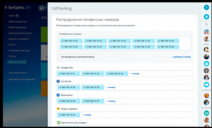Select Контакт-центр in left menu
This screenshot has height=128, width=212.
pyautogui.click(x=17, y=62)
